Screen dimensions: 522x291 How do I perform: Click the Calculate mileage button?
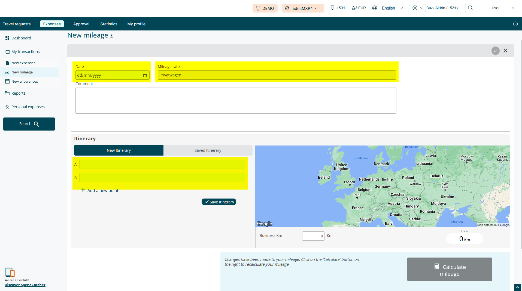tap(449, 269)
